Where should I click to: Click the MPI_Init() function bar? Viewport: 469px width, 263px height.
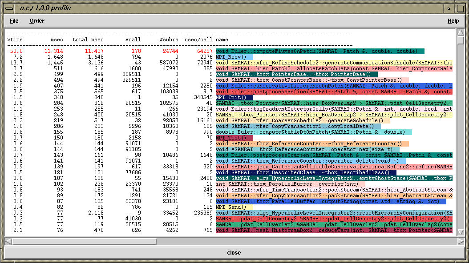click(x=234, y=97)
